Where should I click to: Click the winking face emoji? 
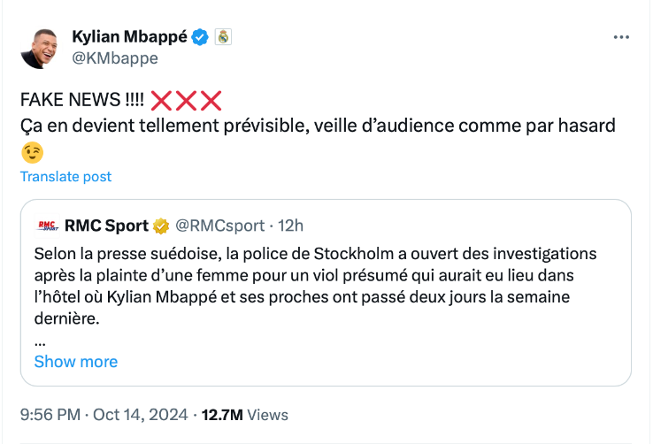point(31,152)
